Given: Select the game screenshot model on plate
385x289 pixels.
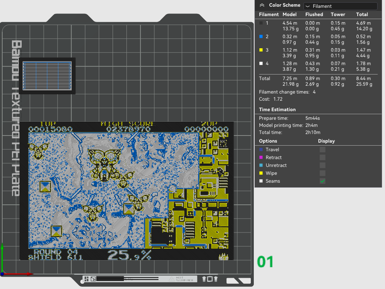Looking at the screenshot, I should pos(127,191).
